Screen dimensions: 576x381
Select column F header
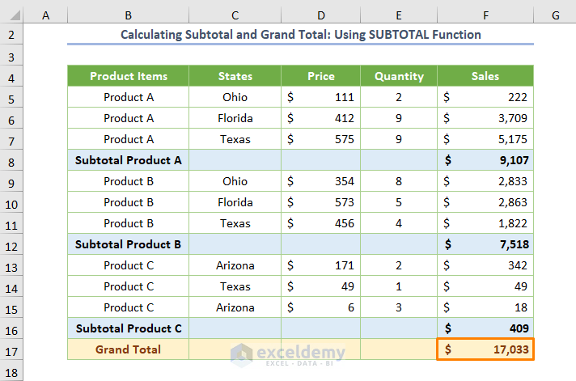pos(485,15)
